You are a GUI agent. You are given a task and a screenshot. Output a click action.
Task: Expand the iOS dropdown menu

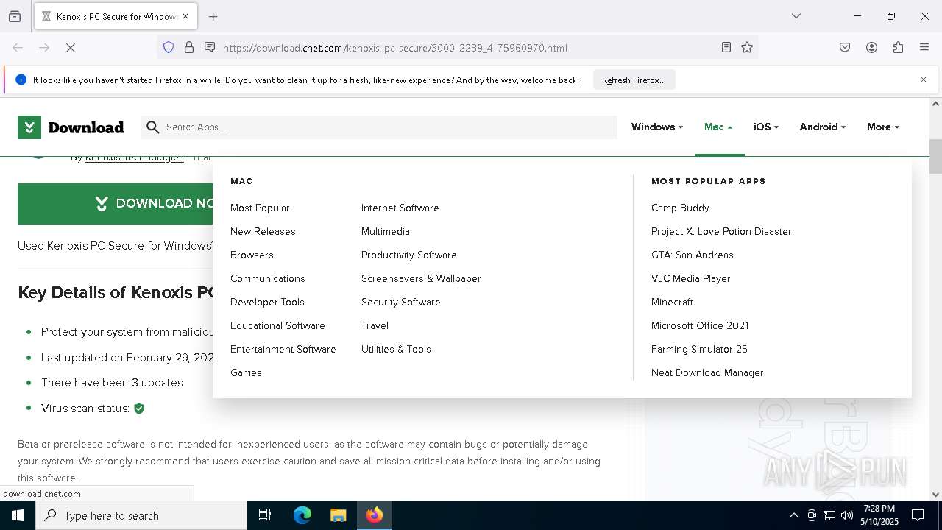tap(766, 127)
